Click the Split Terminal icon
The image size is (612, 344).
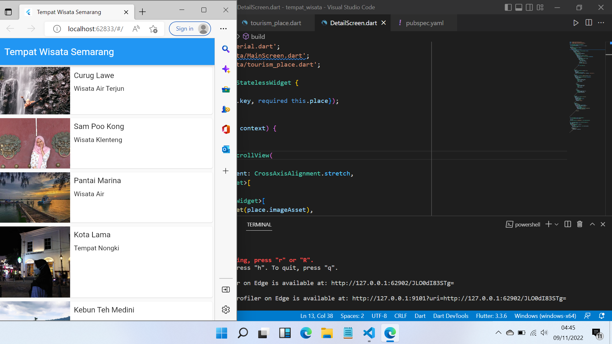(x=568, y=224)
